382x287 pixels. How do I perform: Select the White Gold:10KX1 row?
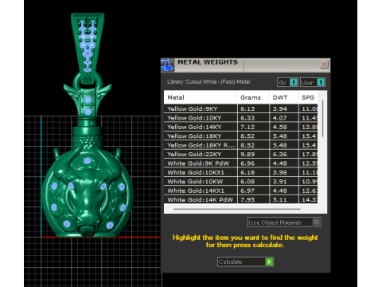point(240,172)
